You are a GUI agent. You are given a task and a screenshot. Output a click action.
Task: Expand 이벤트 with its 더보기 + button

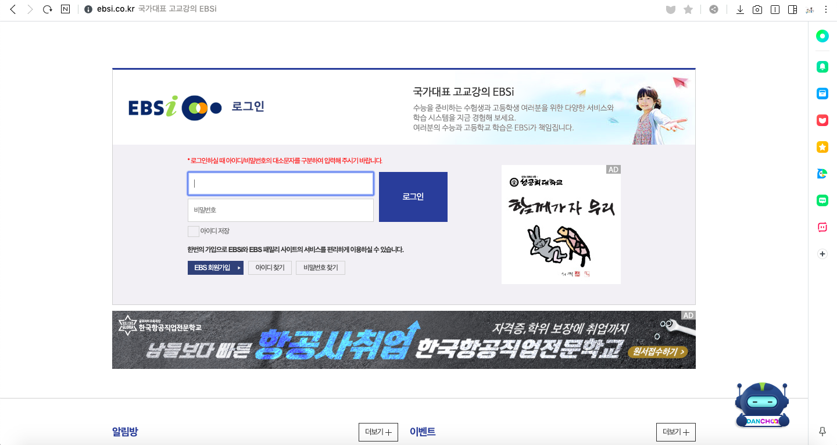click(676, 432)
